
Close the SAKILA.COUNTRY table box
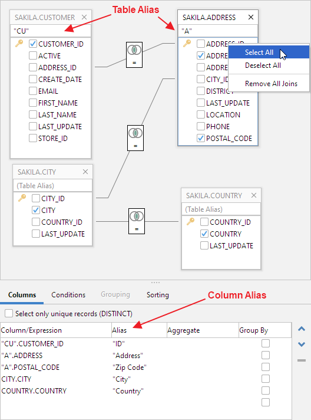point(254,195)
